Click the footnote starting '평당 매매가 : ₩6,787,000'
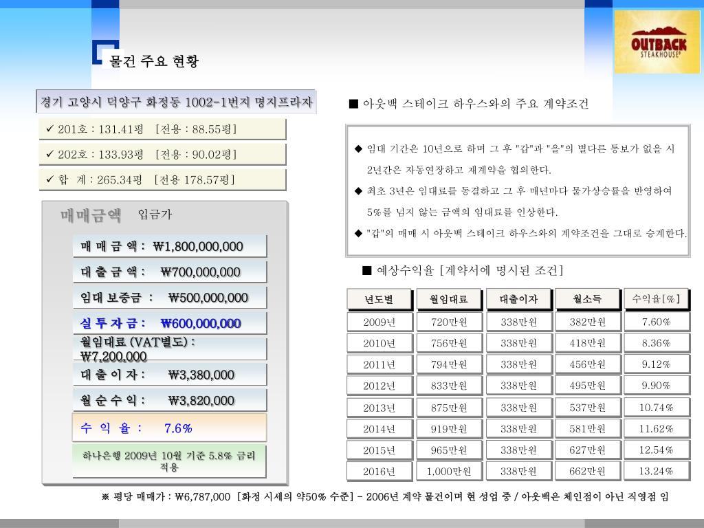The width and height of the screenshot is (704, 528). pyautogui.click(x=385, y=496)
